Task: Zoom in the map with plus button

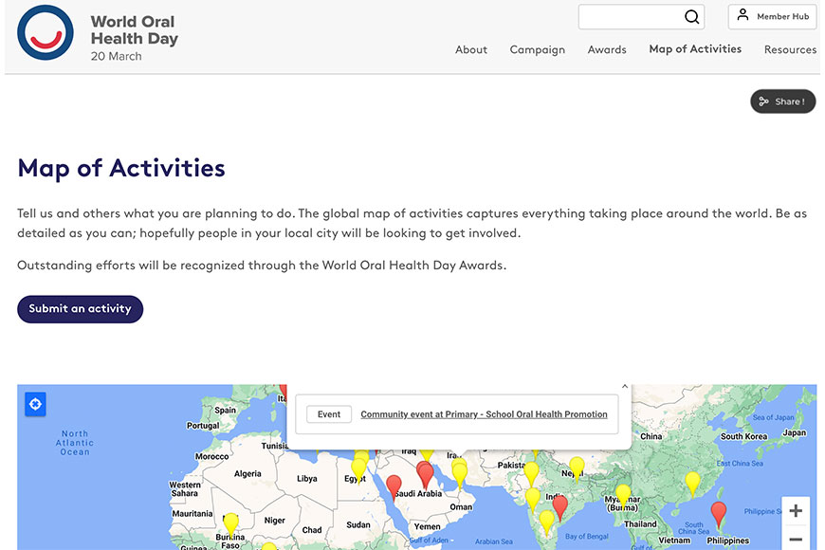Action: pyautogui.click(x=796, y=510)
